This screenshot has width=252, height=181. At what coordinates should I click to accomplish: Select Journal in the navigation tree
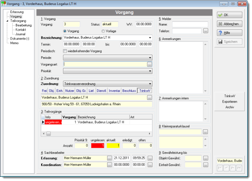pyautogui.click(x=21, y=34)
